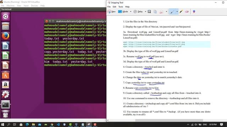Viewport: 227px width, 127px height.
Task: Open the Snipping Tool File menu
Action: pyautogui.click(x=109, y=7)
